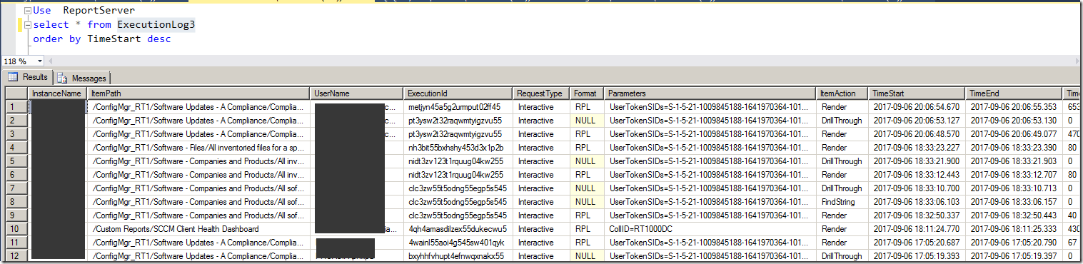This screenshot has height=264, width=1083.
Task: Select the TimeStart column header
Action: [917, 93]
